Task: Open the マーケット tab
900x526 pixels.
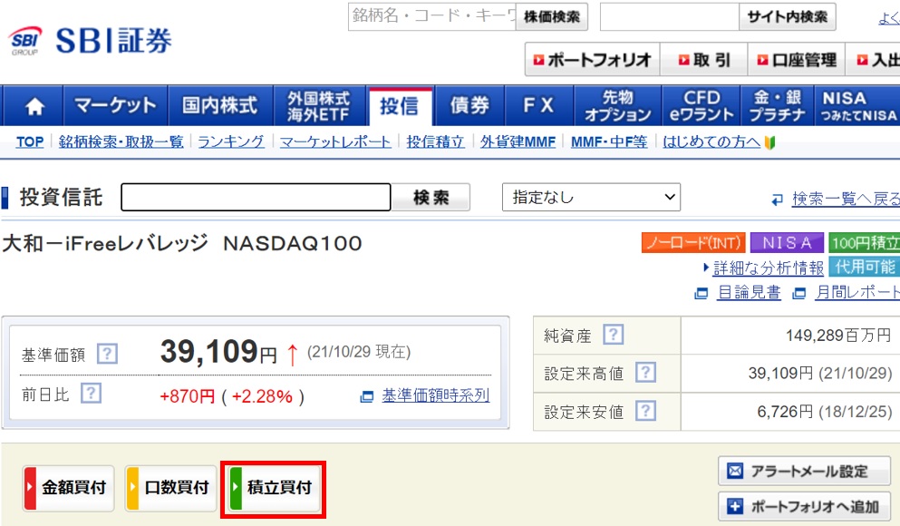Action: point(115,106)
